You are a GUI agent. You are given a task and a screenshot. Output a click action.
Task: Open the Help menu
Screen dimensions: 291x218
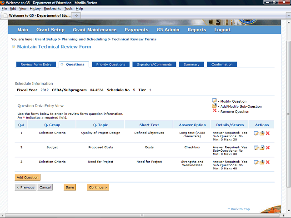click(x=79, y=9)
